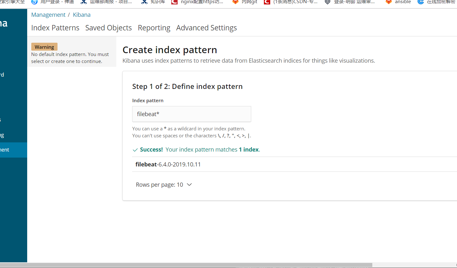The image size is (457, 268).
Task: Go to Kibana breadcrumb
Action: tap(82, 15)
